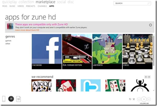Viewport: 157px width, 106px height.
Task: Show next recommended apps with right arrow
Action: point(149,77)
